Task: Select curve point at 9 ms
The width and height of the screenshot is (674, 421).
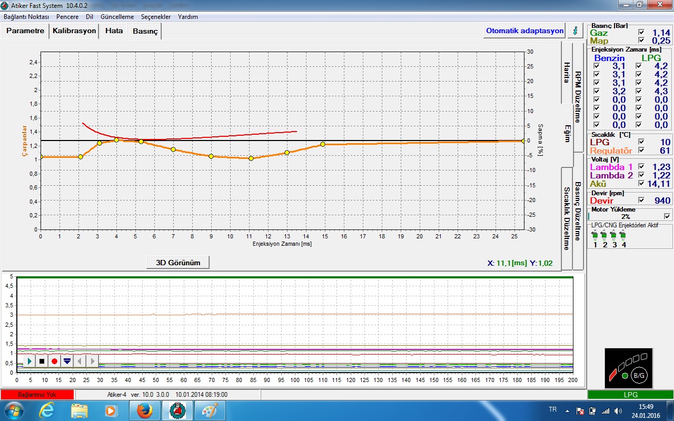Action: click(x=211, y=156)
